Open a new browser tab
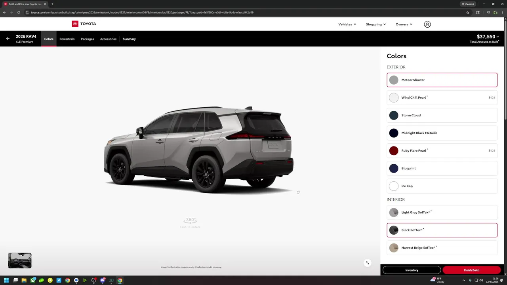Screen dimensions: 507x285 [52, 4]
